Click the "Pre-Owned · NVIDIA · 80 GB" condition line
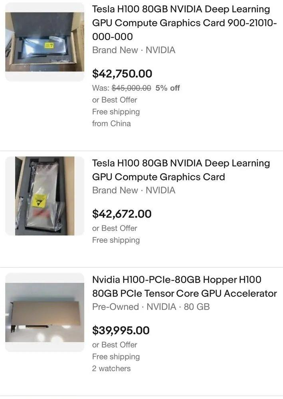 click(x=150, y=307)
